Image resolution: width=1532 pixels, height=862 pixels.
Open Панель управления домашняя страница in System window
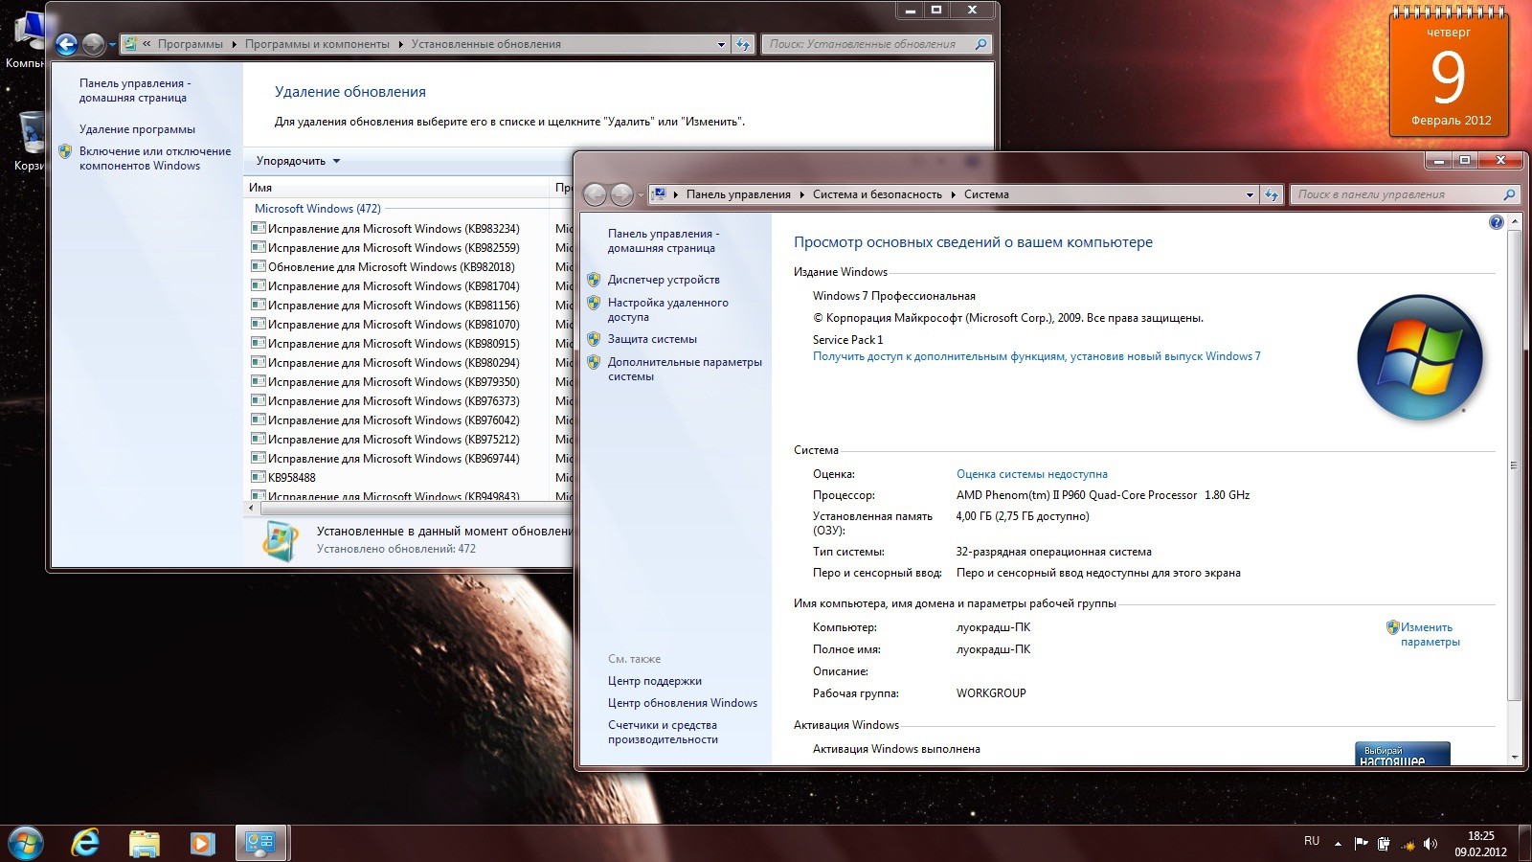663,240
